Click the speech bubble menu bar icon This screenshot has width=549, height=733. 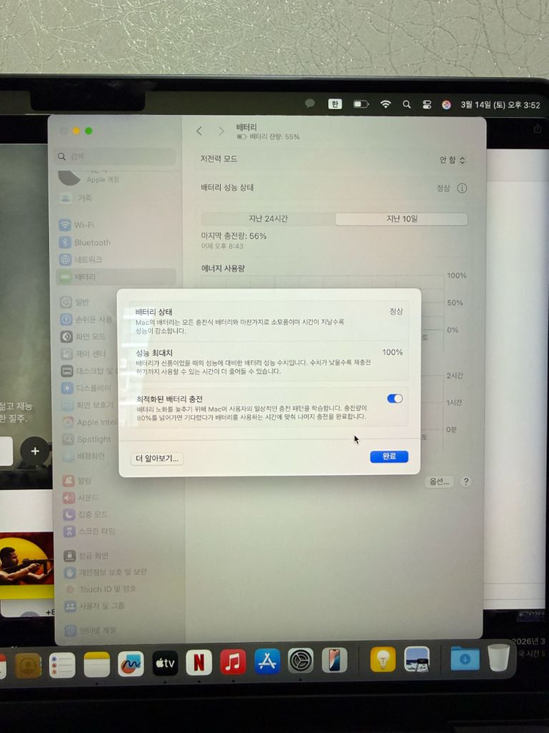pos(310,103)
